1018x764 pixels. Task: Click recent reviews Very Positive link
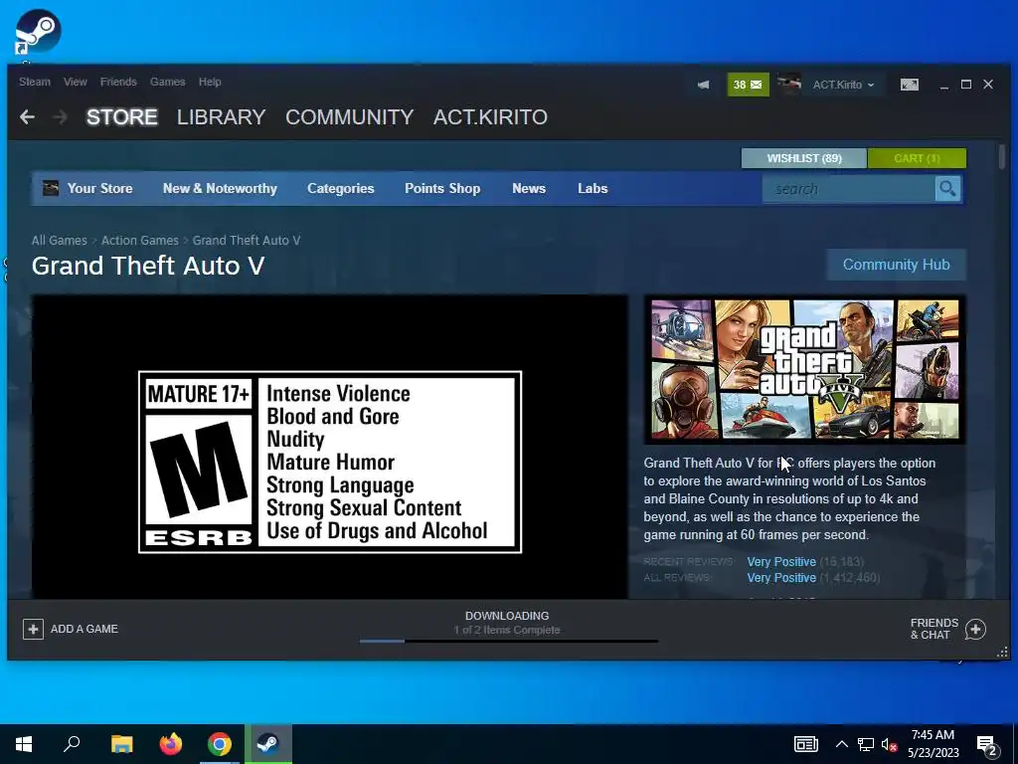pos(781,562)
